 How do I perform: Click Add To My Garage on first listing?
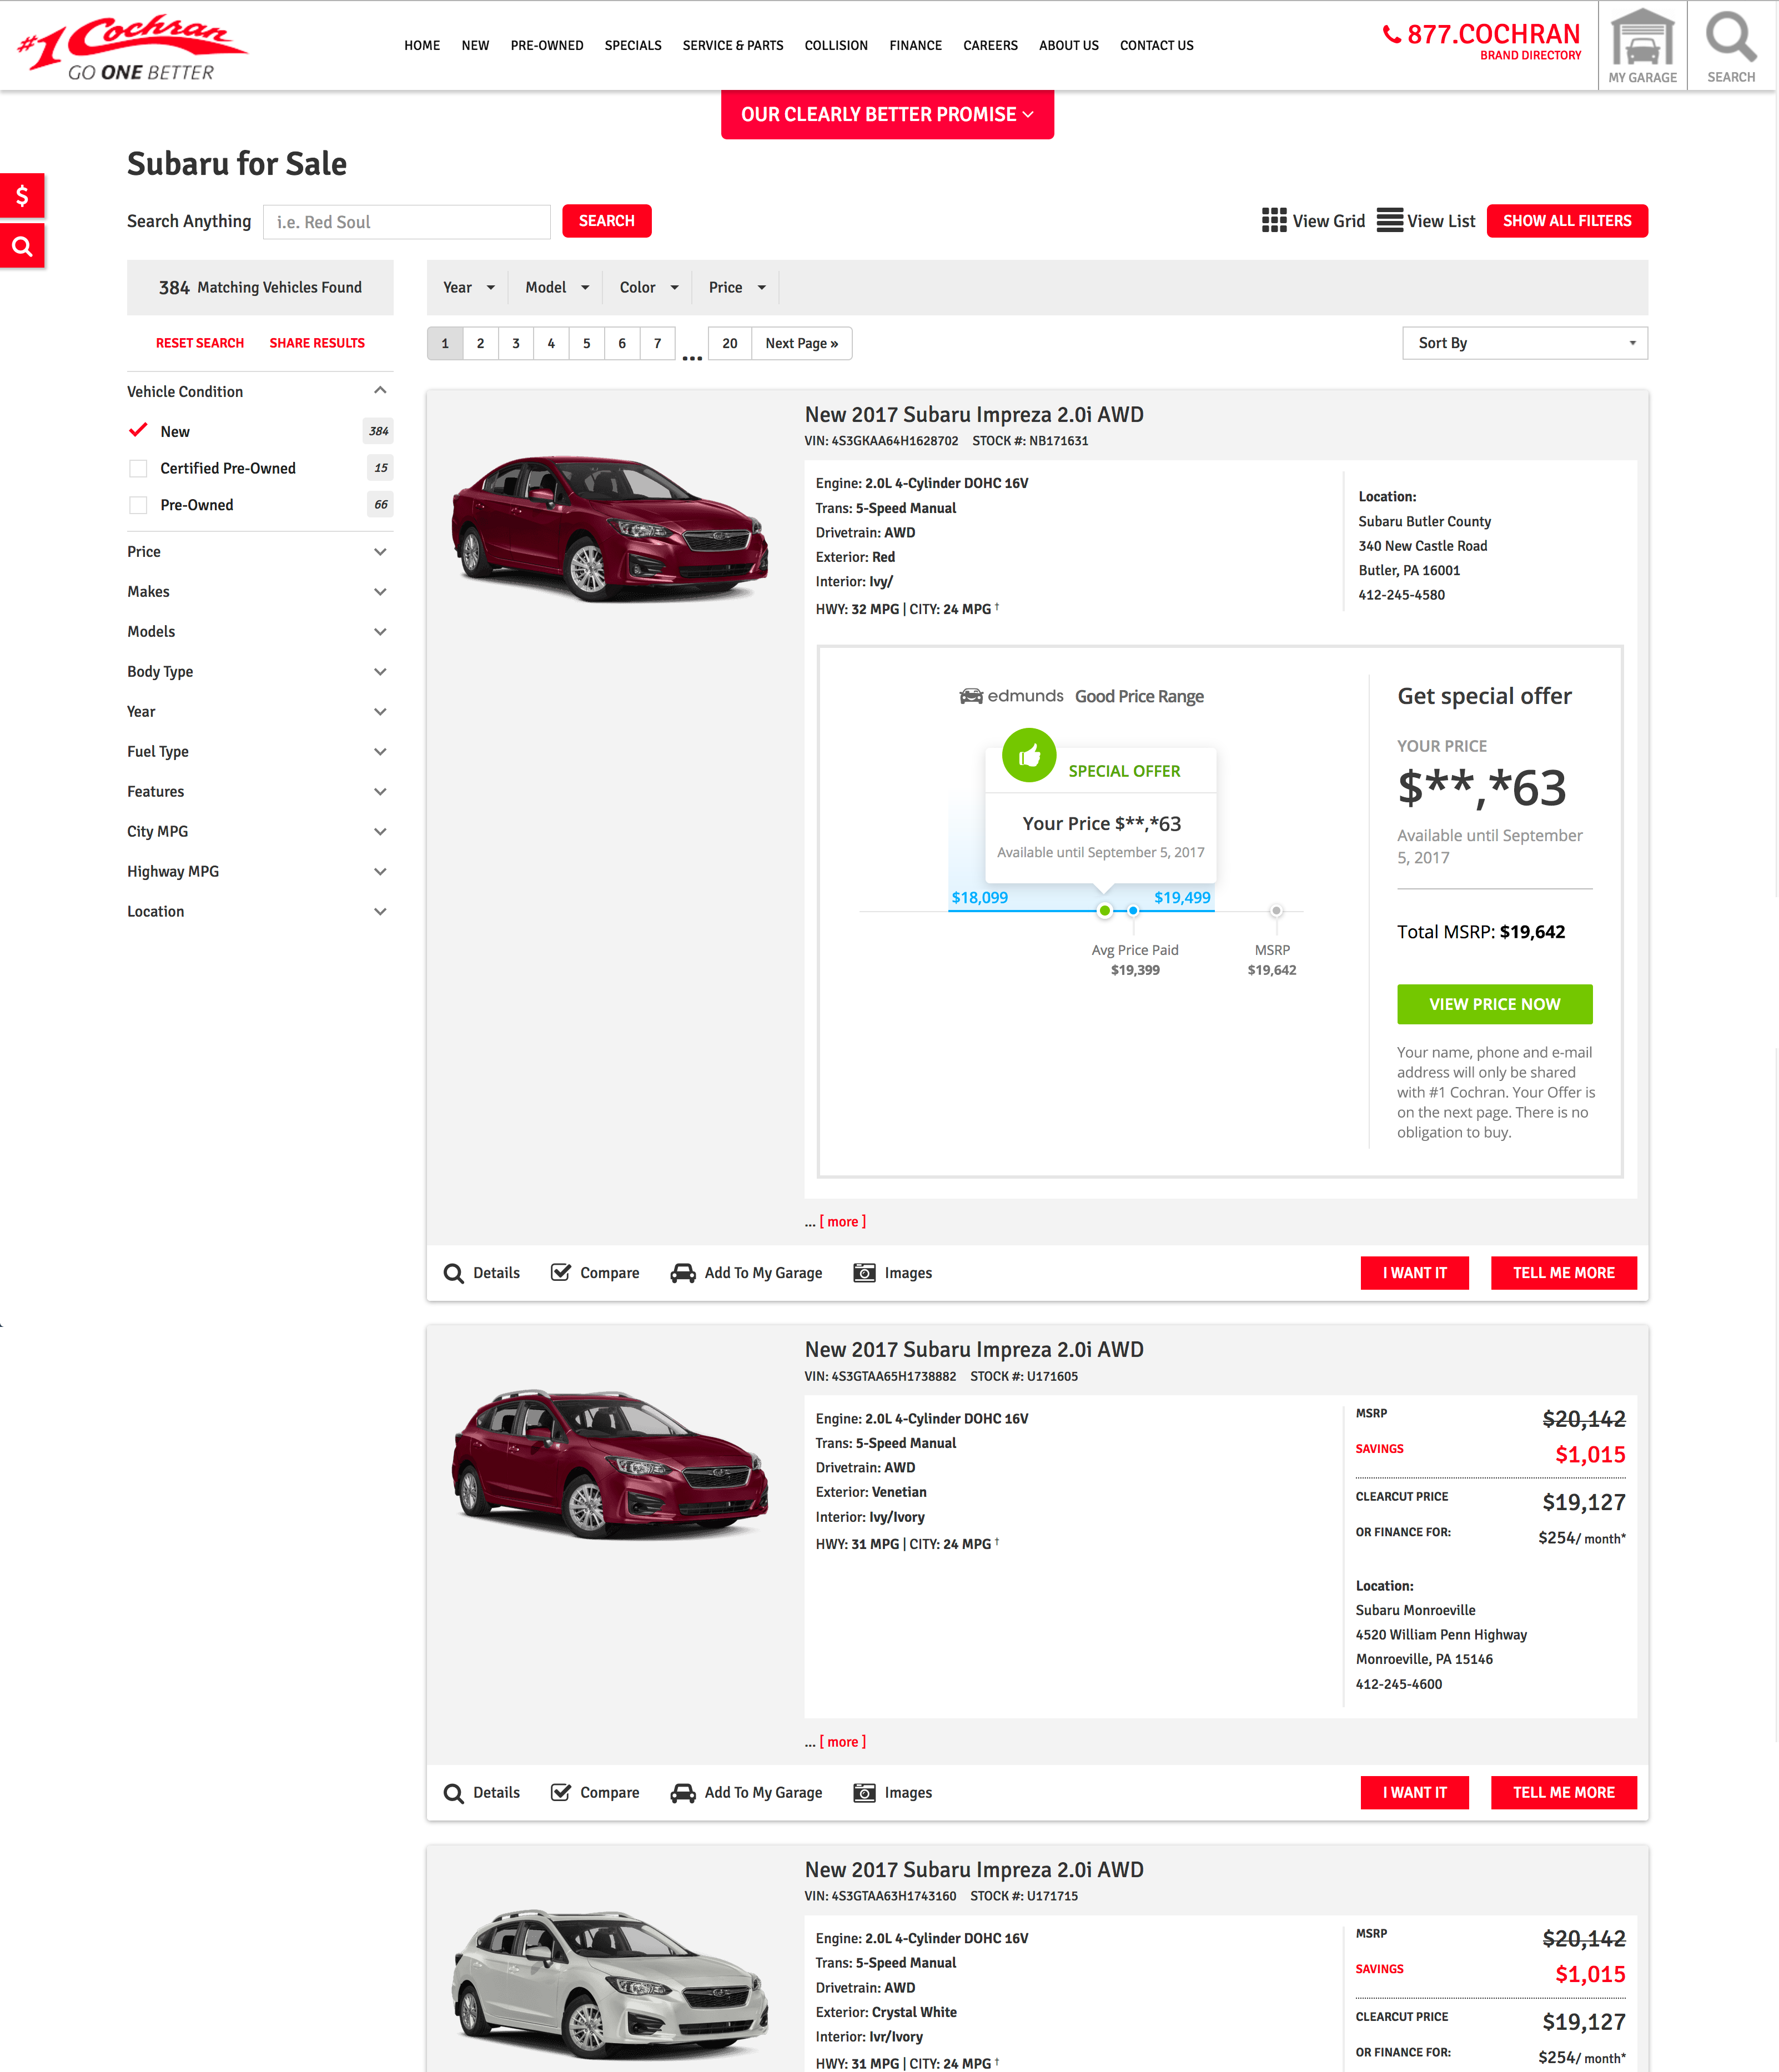point(746,1273)
